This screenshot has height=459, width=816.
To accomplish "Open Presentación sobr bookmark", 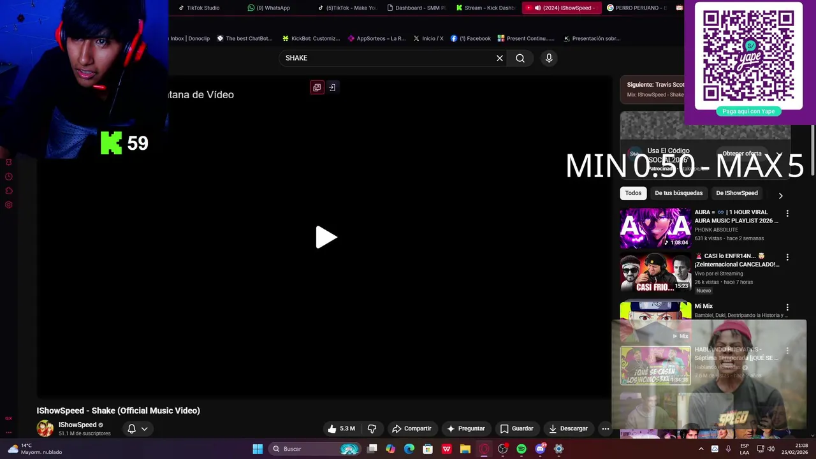I will [x=592, y=38].
